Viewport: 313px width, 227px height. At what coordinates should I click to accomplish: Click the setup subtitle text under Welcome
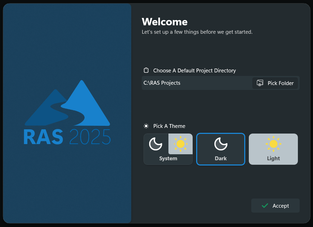coord(197,32)
